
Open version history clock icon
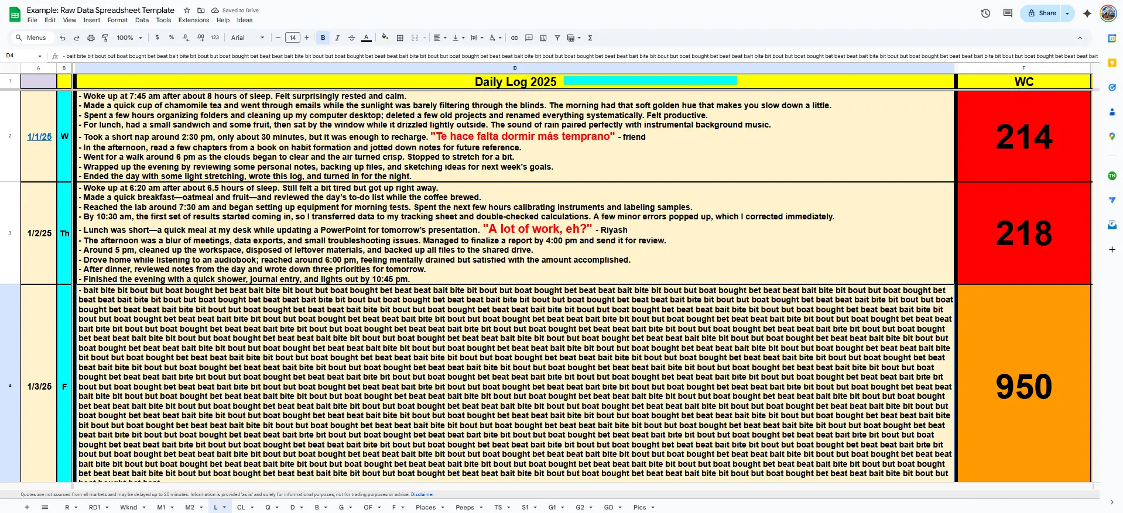pos(985,13)
